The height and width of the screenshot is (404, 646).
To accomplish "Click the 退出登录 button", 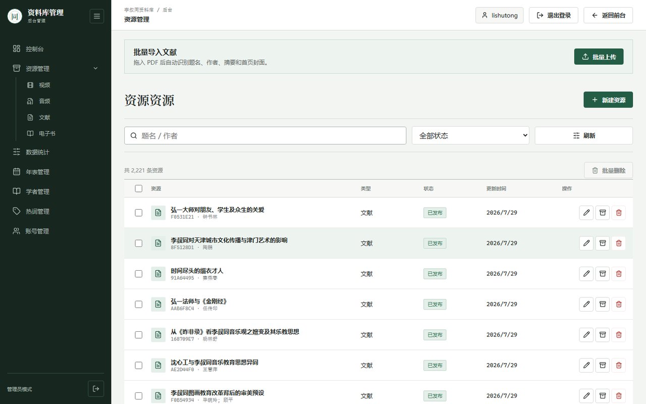I will [x=554, y=15].
